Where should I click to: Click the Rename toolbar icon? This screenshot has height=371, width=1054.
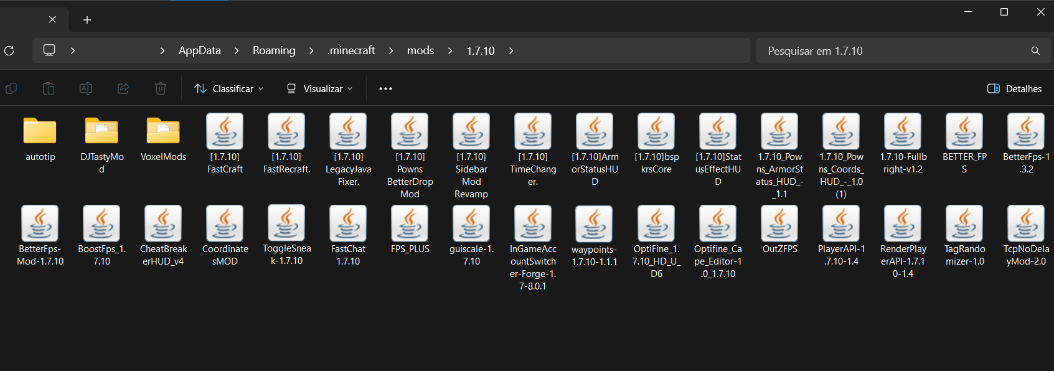[x=86, y=88]
